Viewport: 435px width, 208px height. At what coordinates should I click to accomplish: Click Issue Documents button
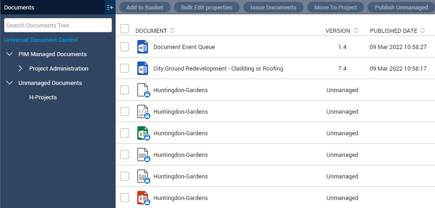[273, 8]
